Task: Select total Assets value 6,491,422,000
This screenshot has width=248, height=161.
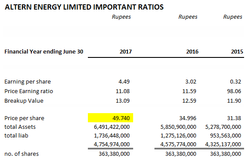Action: click(x=112, y=127)
